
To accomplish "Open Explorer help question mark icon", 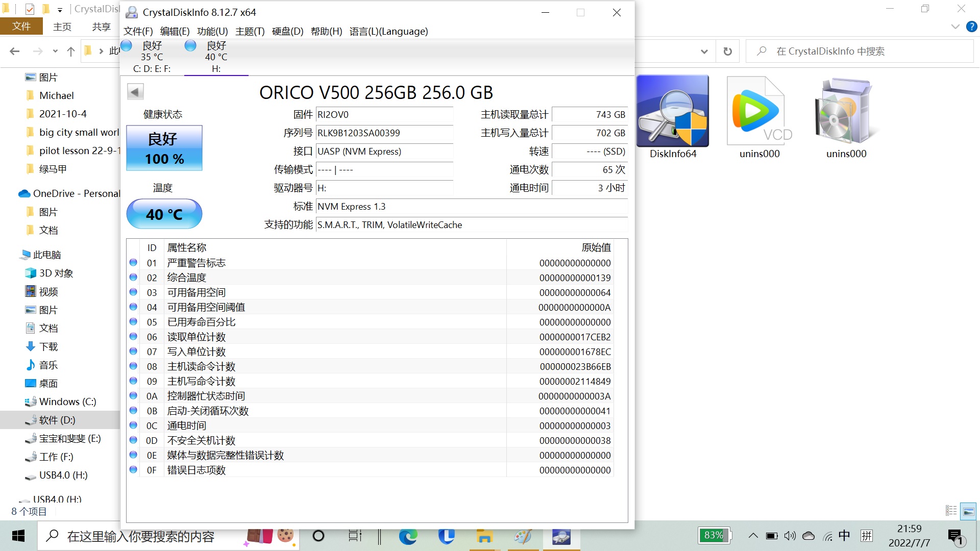I will (x=971, y=27).
